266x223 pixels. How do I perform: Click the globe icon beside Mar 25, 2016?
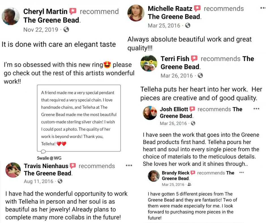tap(188, 25)
